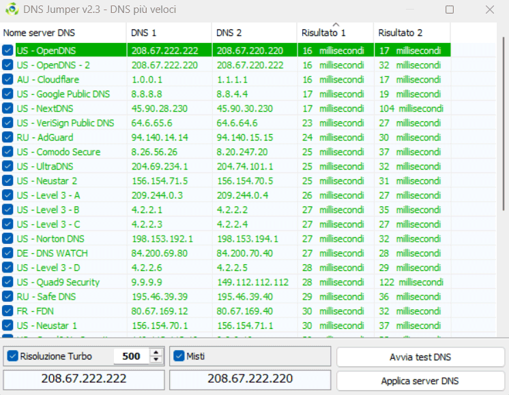Click the 80.67.169.12 DNS 1 cell
The height and width of the screenshot is (395, 509).
point(160,311)
